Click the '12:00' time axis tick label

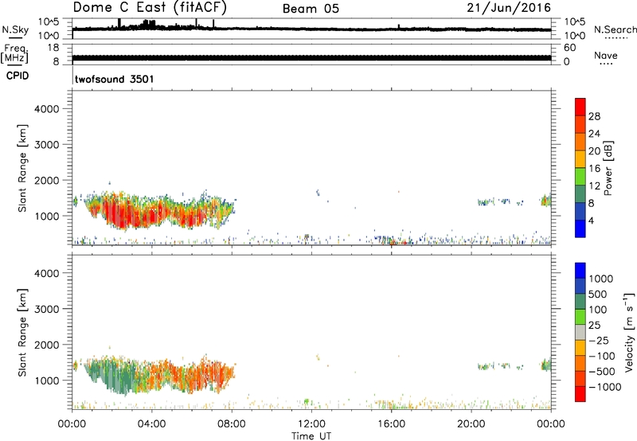coord(311,424)
